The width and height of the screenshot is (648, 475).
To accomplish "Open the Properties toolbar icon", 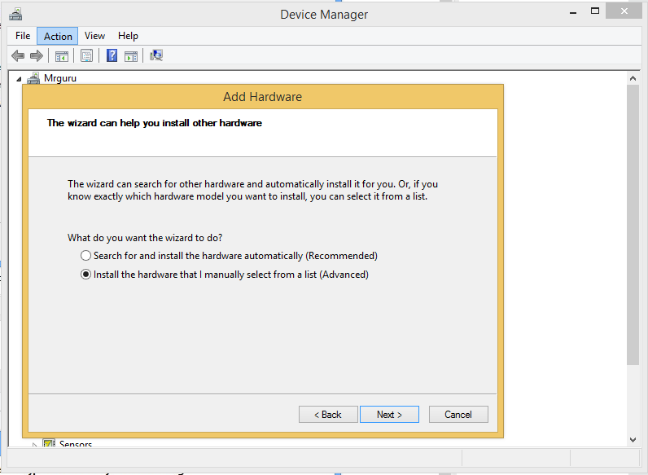I will point(87,55).
